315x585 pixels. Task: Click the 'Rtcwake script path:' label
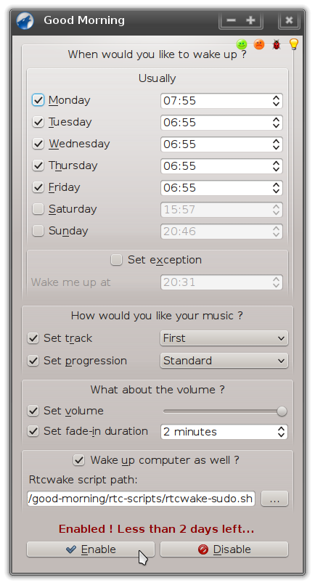83,480
